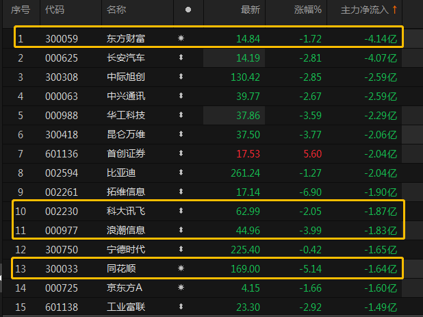The height and width of the screenshot is (317, 423).
Task: Sort by 名称 column header
Action: (116, 10)
